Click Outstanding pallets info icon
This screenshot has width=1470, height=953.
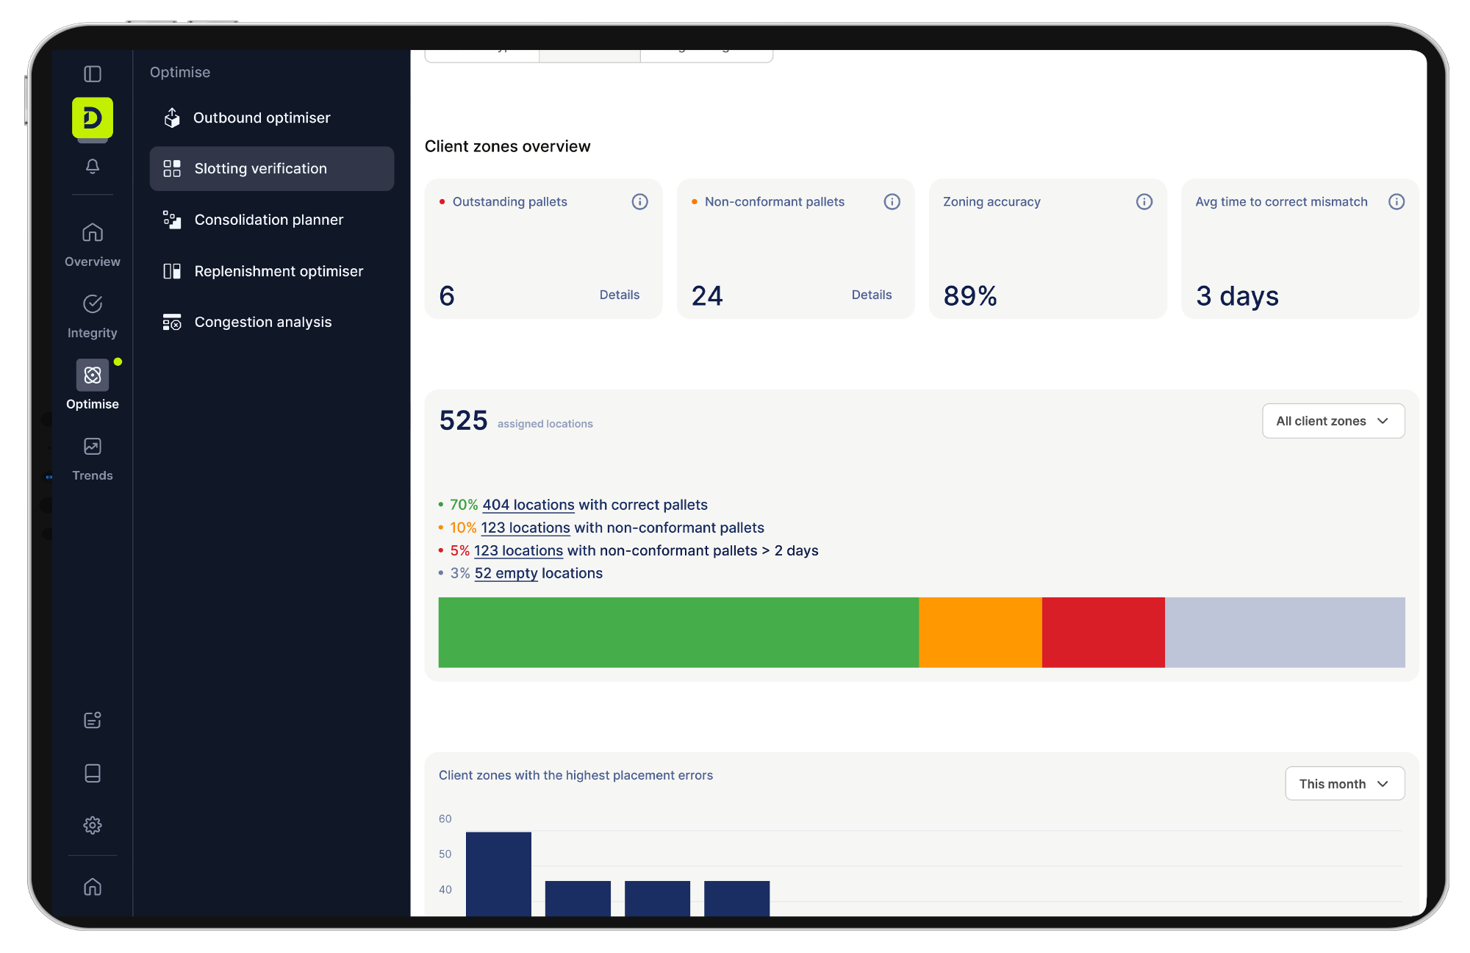pos(639,201)
